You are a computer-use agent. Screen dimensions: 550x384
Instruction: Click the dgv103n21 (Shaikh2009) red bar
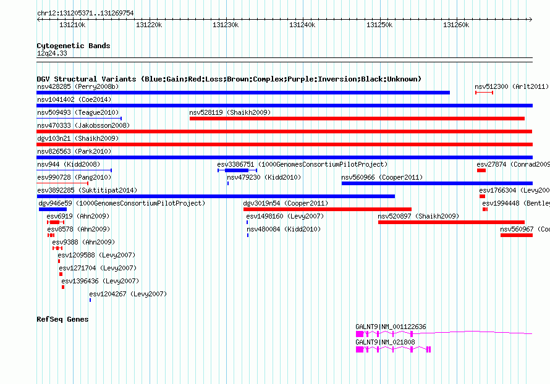284,144
